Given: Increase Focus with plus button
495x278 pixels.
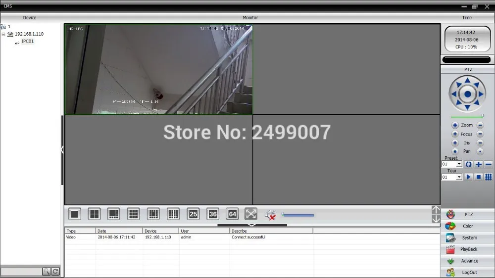Looking at the screenshot, I should [455, 134].
